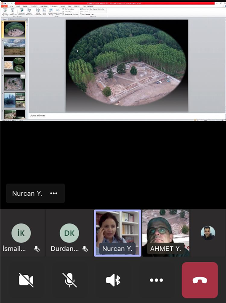
Task: Open the Slide Show ribbon tab
Action: (54, 6)
